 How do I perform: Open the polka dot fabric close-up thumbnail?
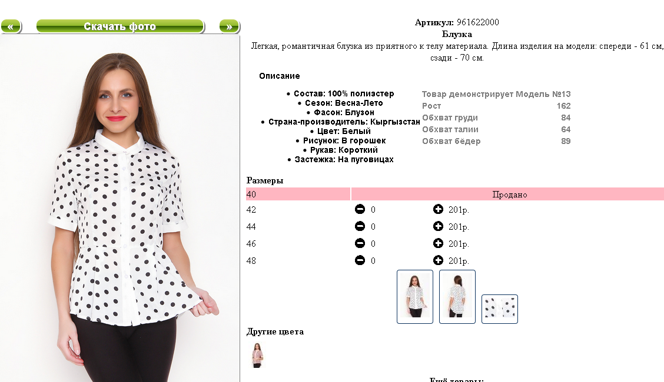pos(500,309)
